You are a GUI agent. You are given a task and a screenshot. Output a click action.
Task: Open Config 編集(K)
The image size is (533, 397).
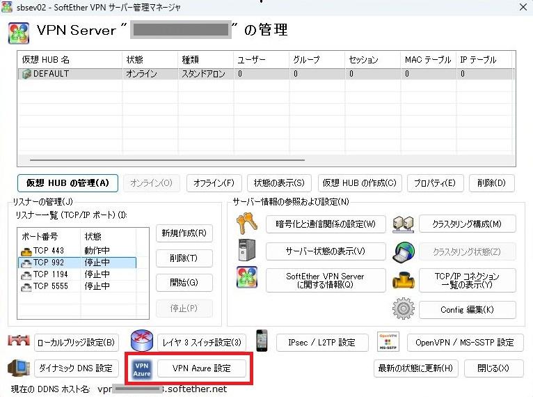coord(468,310)
